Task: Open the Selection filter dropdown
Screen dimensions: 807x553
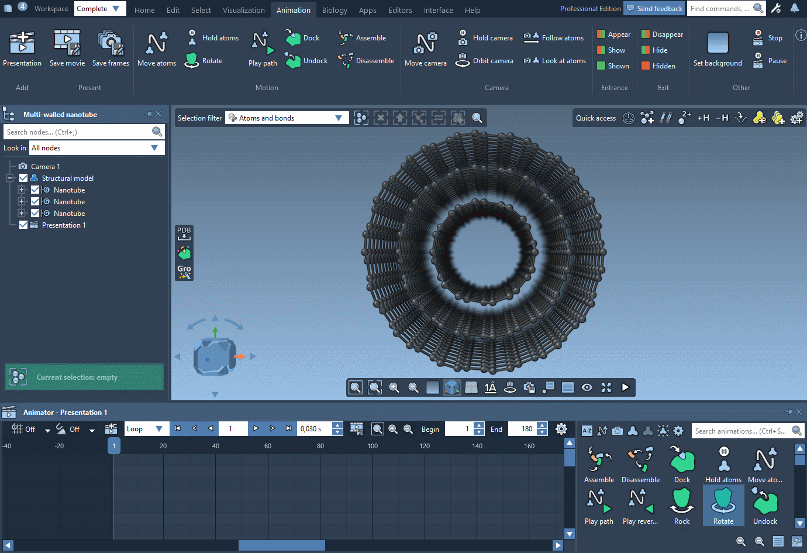Action: (338, 118)
